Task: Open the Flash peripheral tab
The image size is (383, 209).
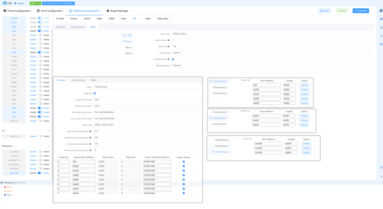Action: 124,19
